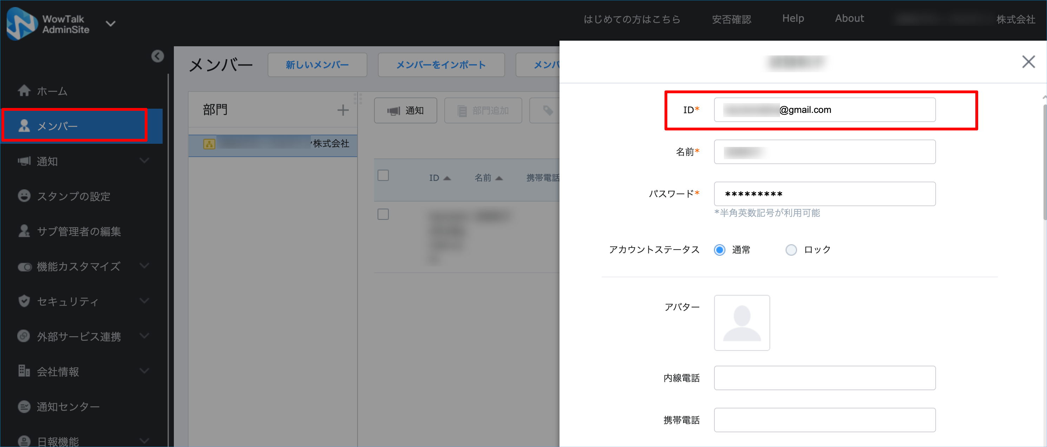
Task: Click the 新しいメンバー button
Action: pyautogui.click(x=317, y=65)
